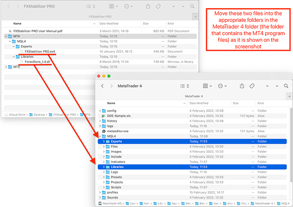The width and height of the screenshot is (293, 207).
Task: Select the Images folder row
Action: (192, 152)
